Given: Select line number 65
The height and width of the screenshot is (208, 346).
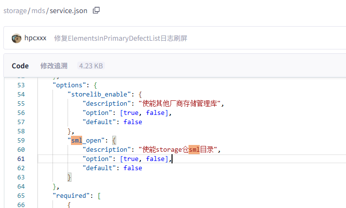Looking at the screenshot, I should (20, 195).
